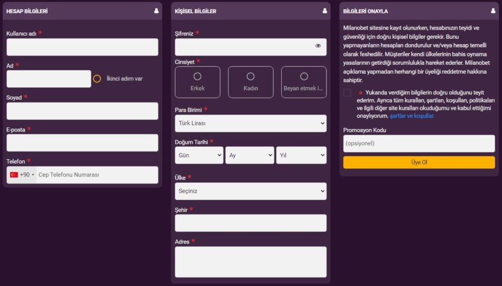
Task: Select Erkek gender option
Action: (197, 82)
